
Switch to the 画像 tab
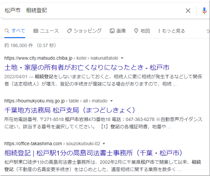tap(118, 31)
